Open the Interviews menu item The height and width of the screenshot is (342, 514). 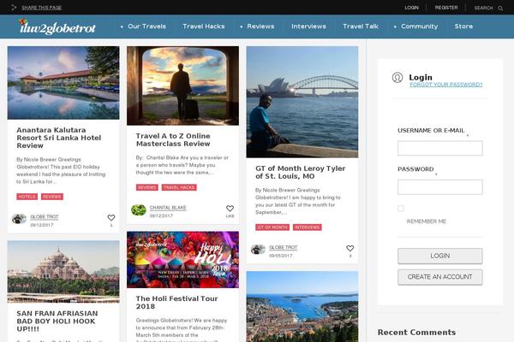point(308,27)
